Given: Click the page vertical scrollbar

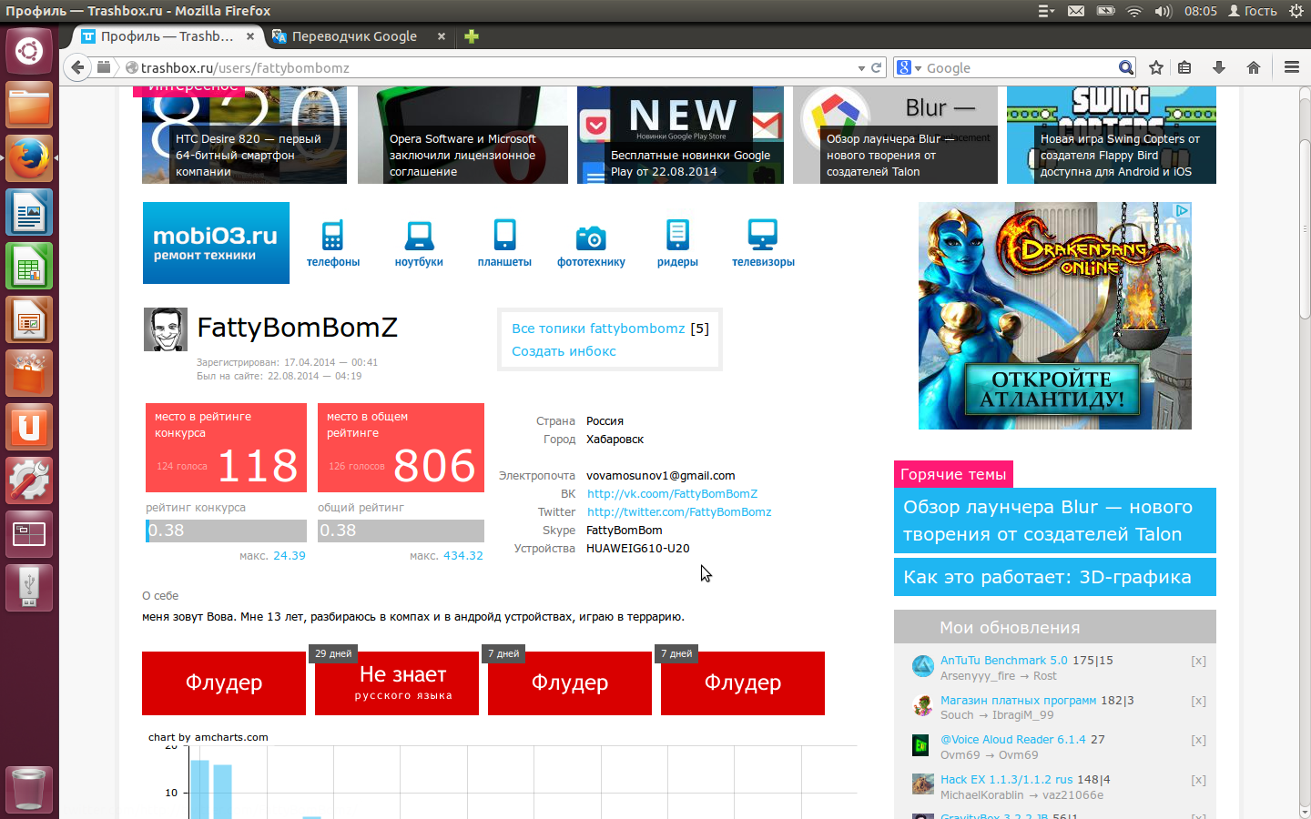Looking at the screenshot, I should [x=1305, y=455].
